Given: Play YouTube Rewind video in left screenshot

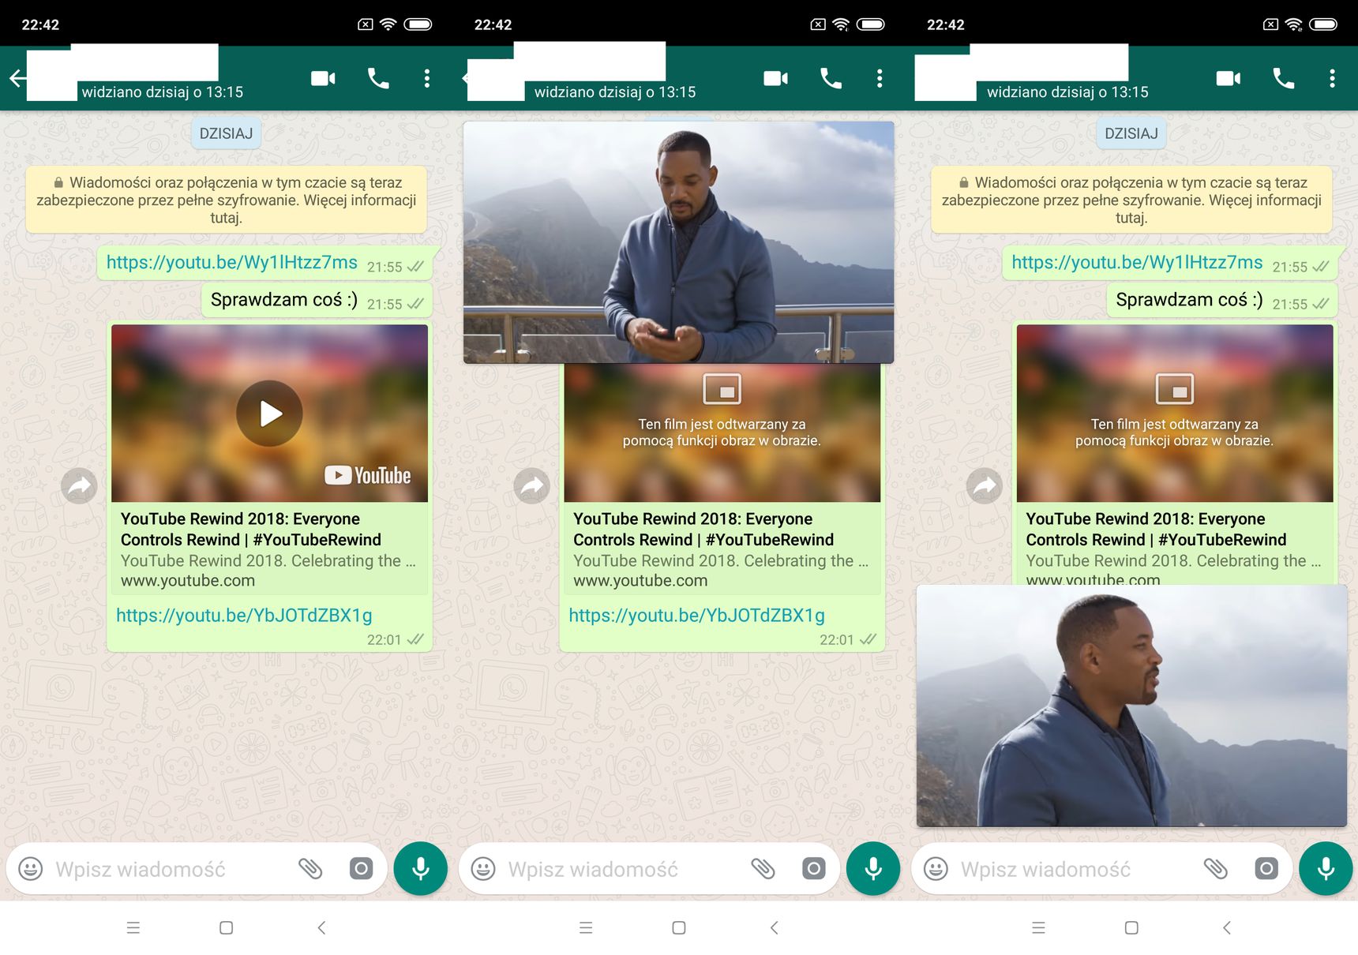Looking at the screenshot, I should pos(269,414).
